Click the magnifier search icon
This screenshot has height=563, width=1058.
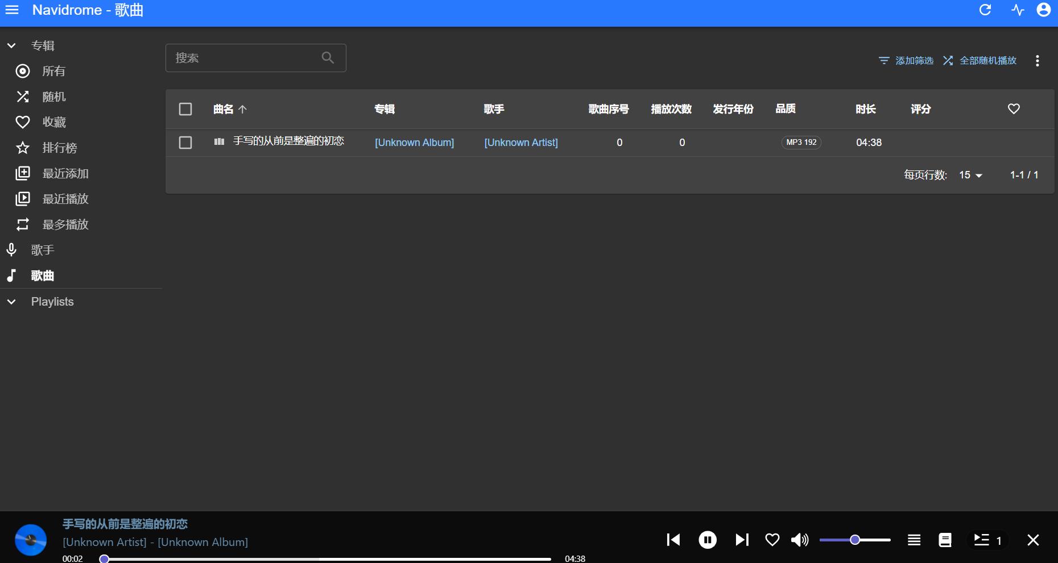click(x=328, y=57)
